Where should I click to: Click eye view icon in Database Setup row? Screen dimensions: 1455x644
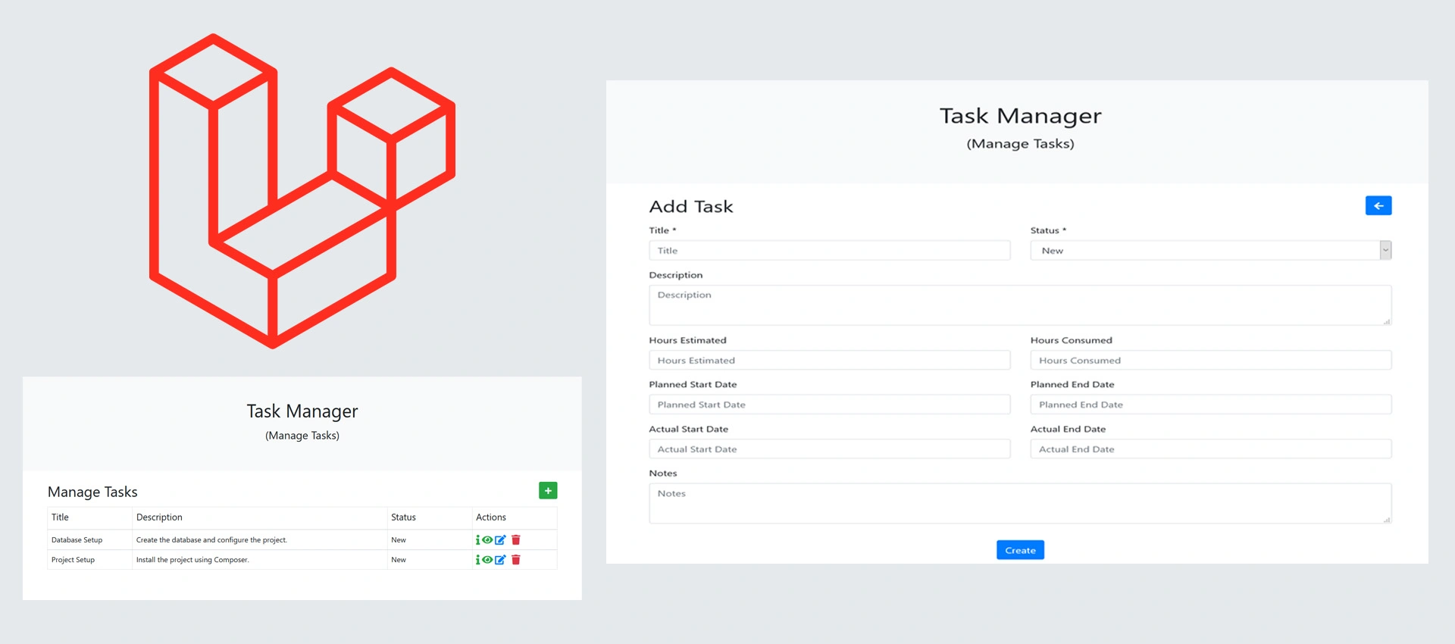pos(487,540)
